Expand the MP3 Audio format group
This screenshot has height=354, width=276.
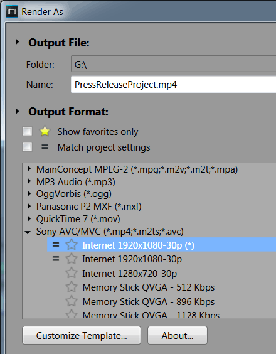29,181
